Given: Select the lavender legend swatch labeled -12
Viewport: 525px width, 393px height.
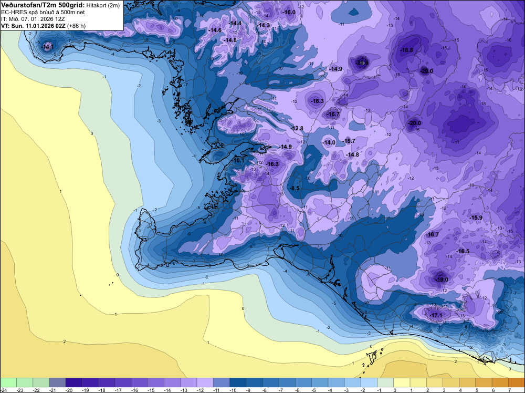Looking at the screenshot, I should (x=205, y=382).
